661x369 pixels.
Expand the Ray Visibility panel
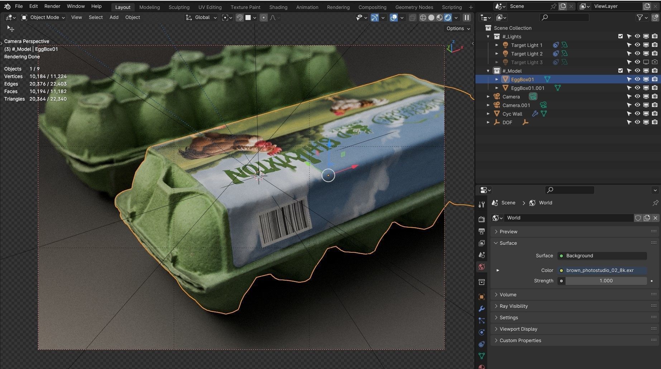click(x=575, y=306)
